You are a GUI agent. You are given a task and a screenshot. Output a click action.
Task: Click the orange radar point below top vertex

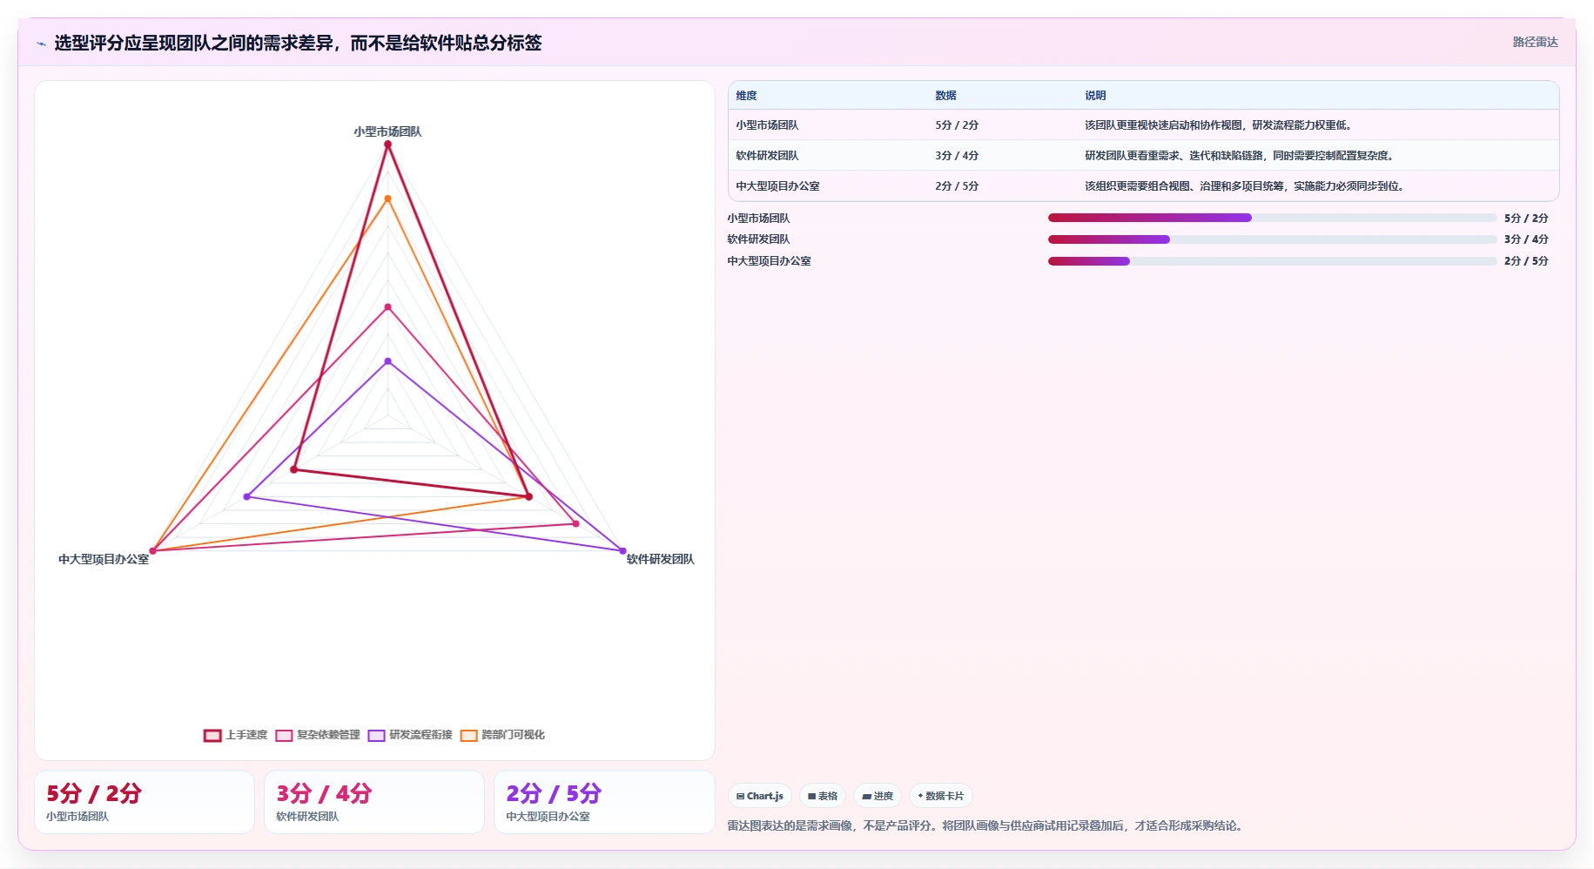coord(387,199)
